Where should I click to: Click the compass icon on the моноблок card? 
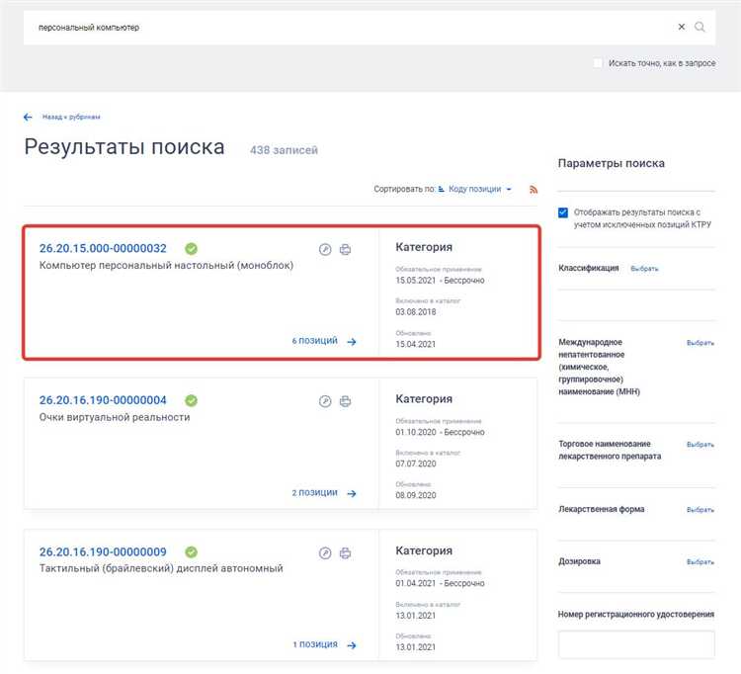(325, 250)
